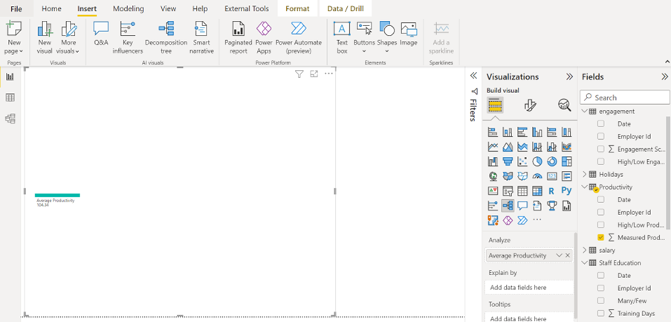Image resolution: width=671 pixels, height=322 pixels.
Task: Select the treemap visualization
Action: (x=566, y=161)
